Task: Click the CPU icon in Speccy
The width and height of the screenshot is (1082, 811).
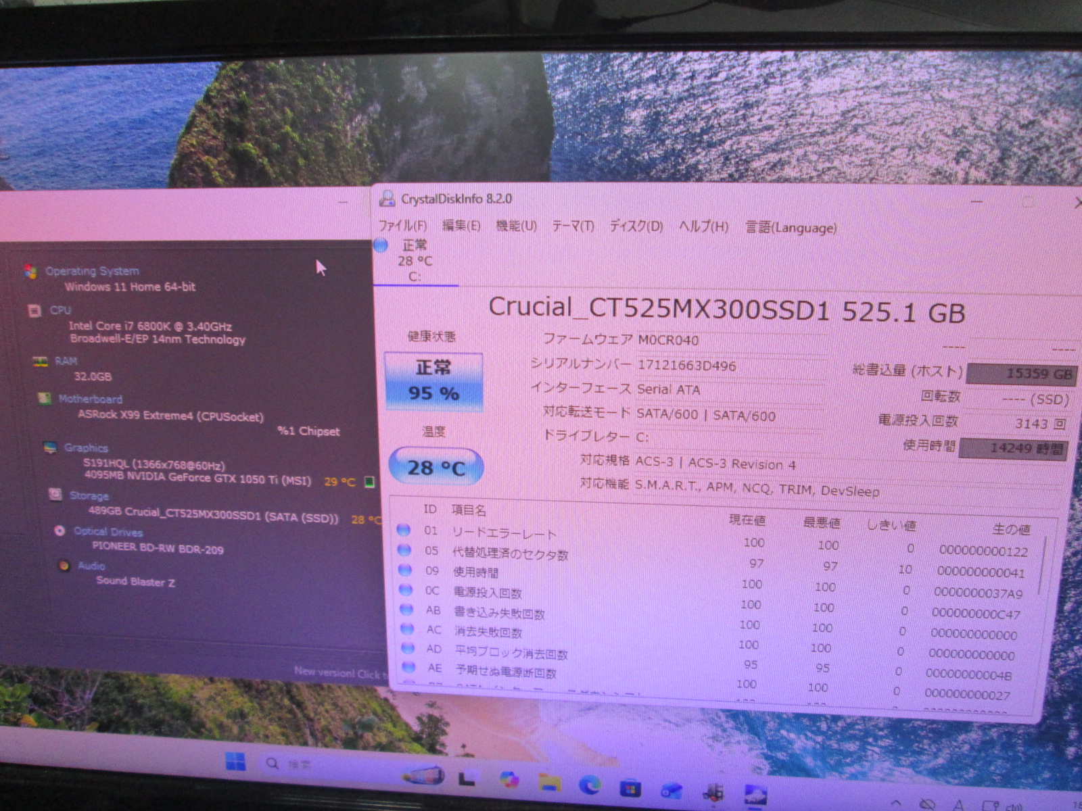Action: 34,310
